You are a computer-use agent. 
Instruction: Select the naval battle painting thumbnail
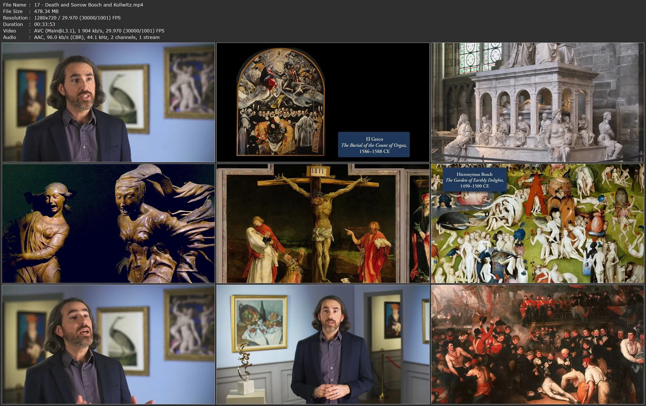point(537,344)
